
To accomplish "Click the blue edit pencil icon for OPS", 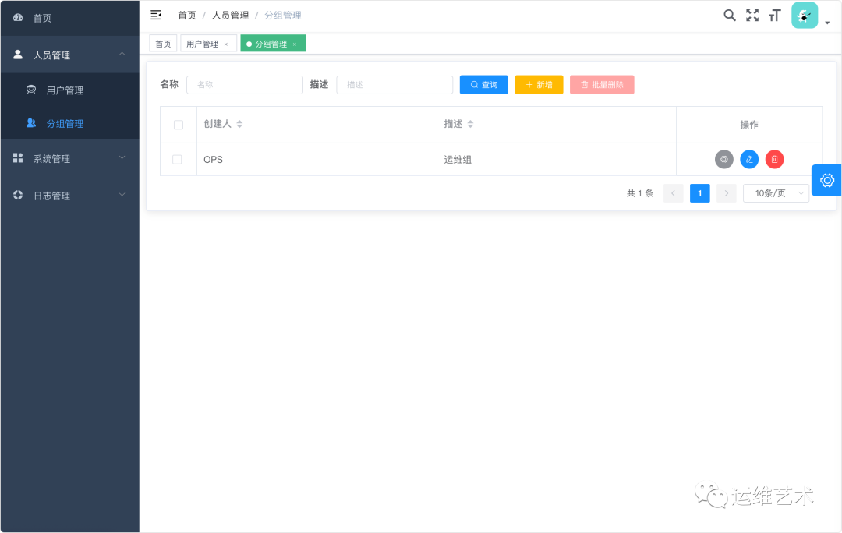I will pyautogui.click(x=749, y=159).
